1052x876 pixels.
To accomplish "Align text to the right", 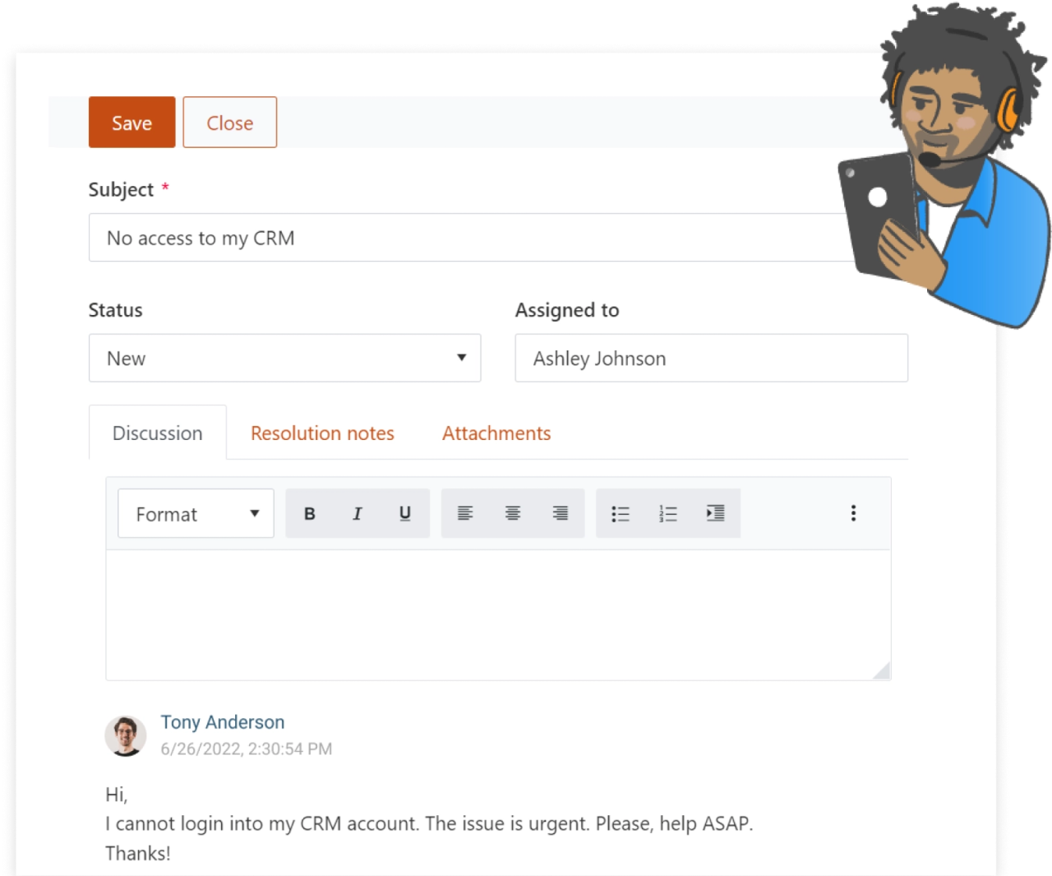I will [x=560, y=513].
